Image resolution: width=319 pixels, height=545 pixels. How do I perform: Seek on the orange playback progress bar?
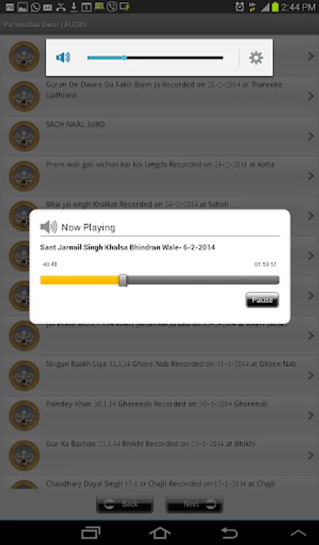[x=160, y=280]
